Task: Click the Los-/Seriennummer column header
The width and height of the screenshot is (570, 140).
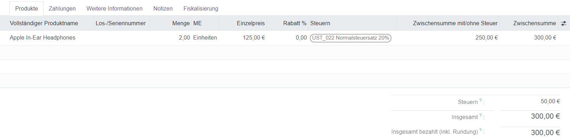Action: point(120,23)
